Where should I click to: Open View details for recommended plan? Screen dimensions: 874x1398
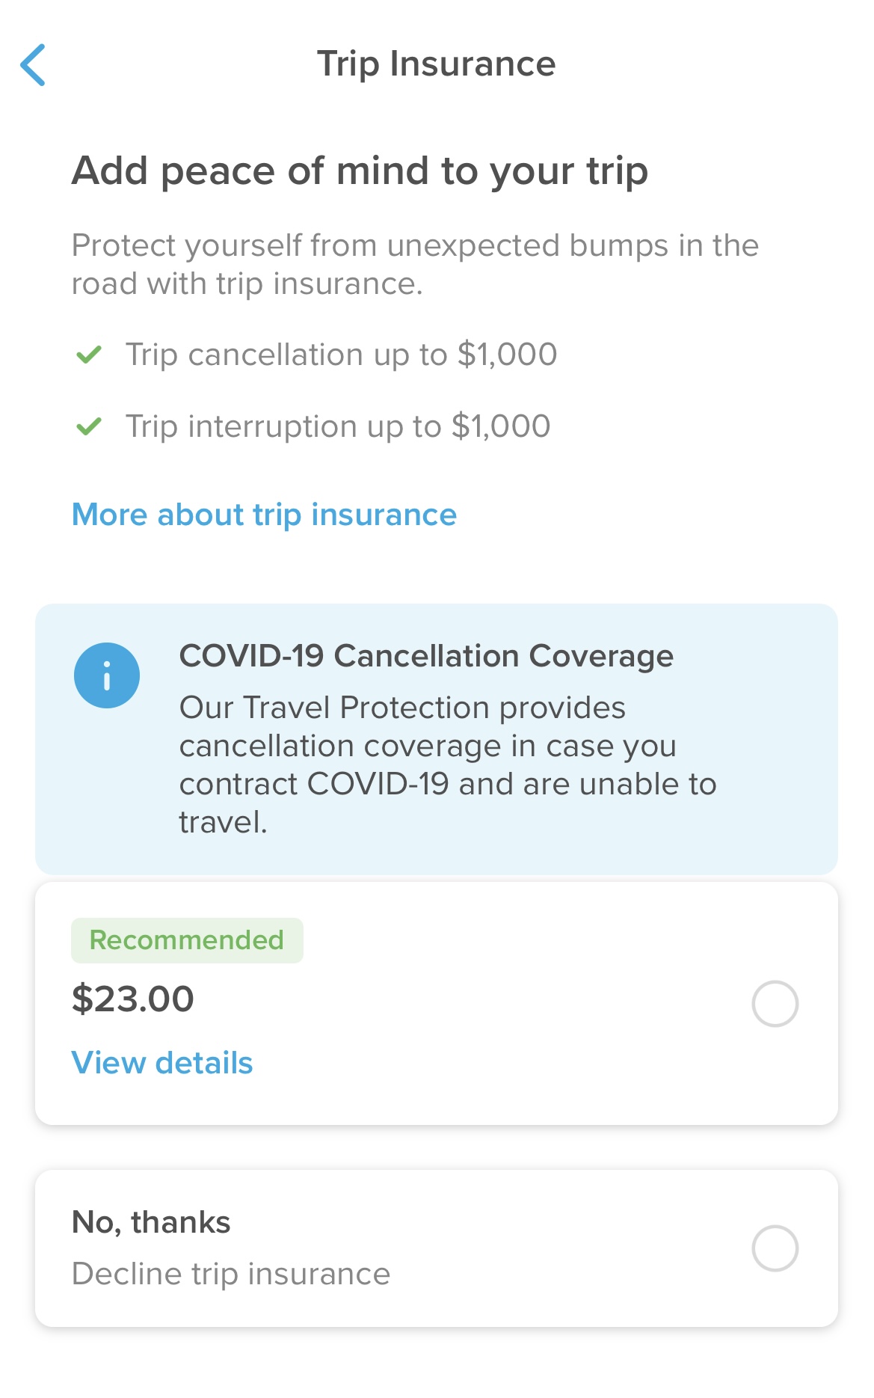pyautogui.click(x=162, y=1063)
